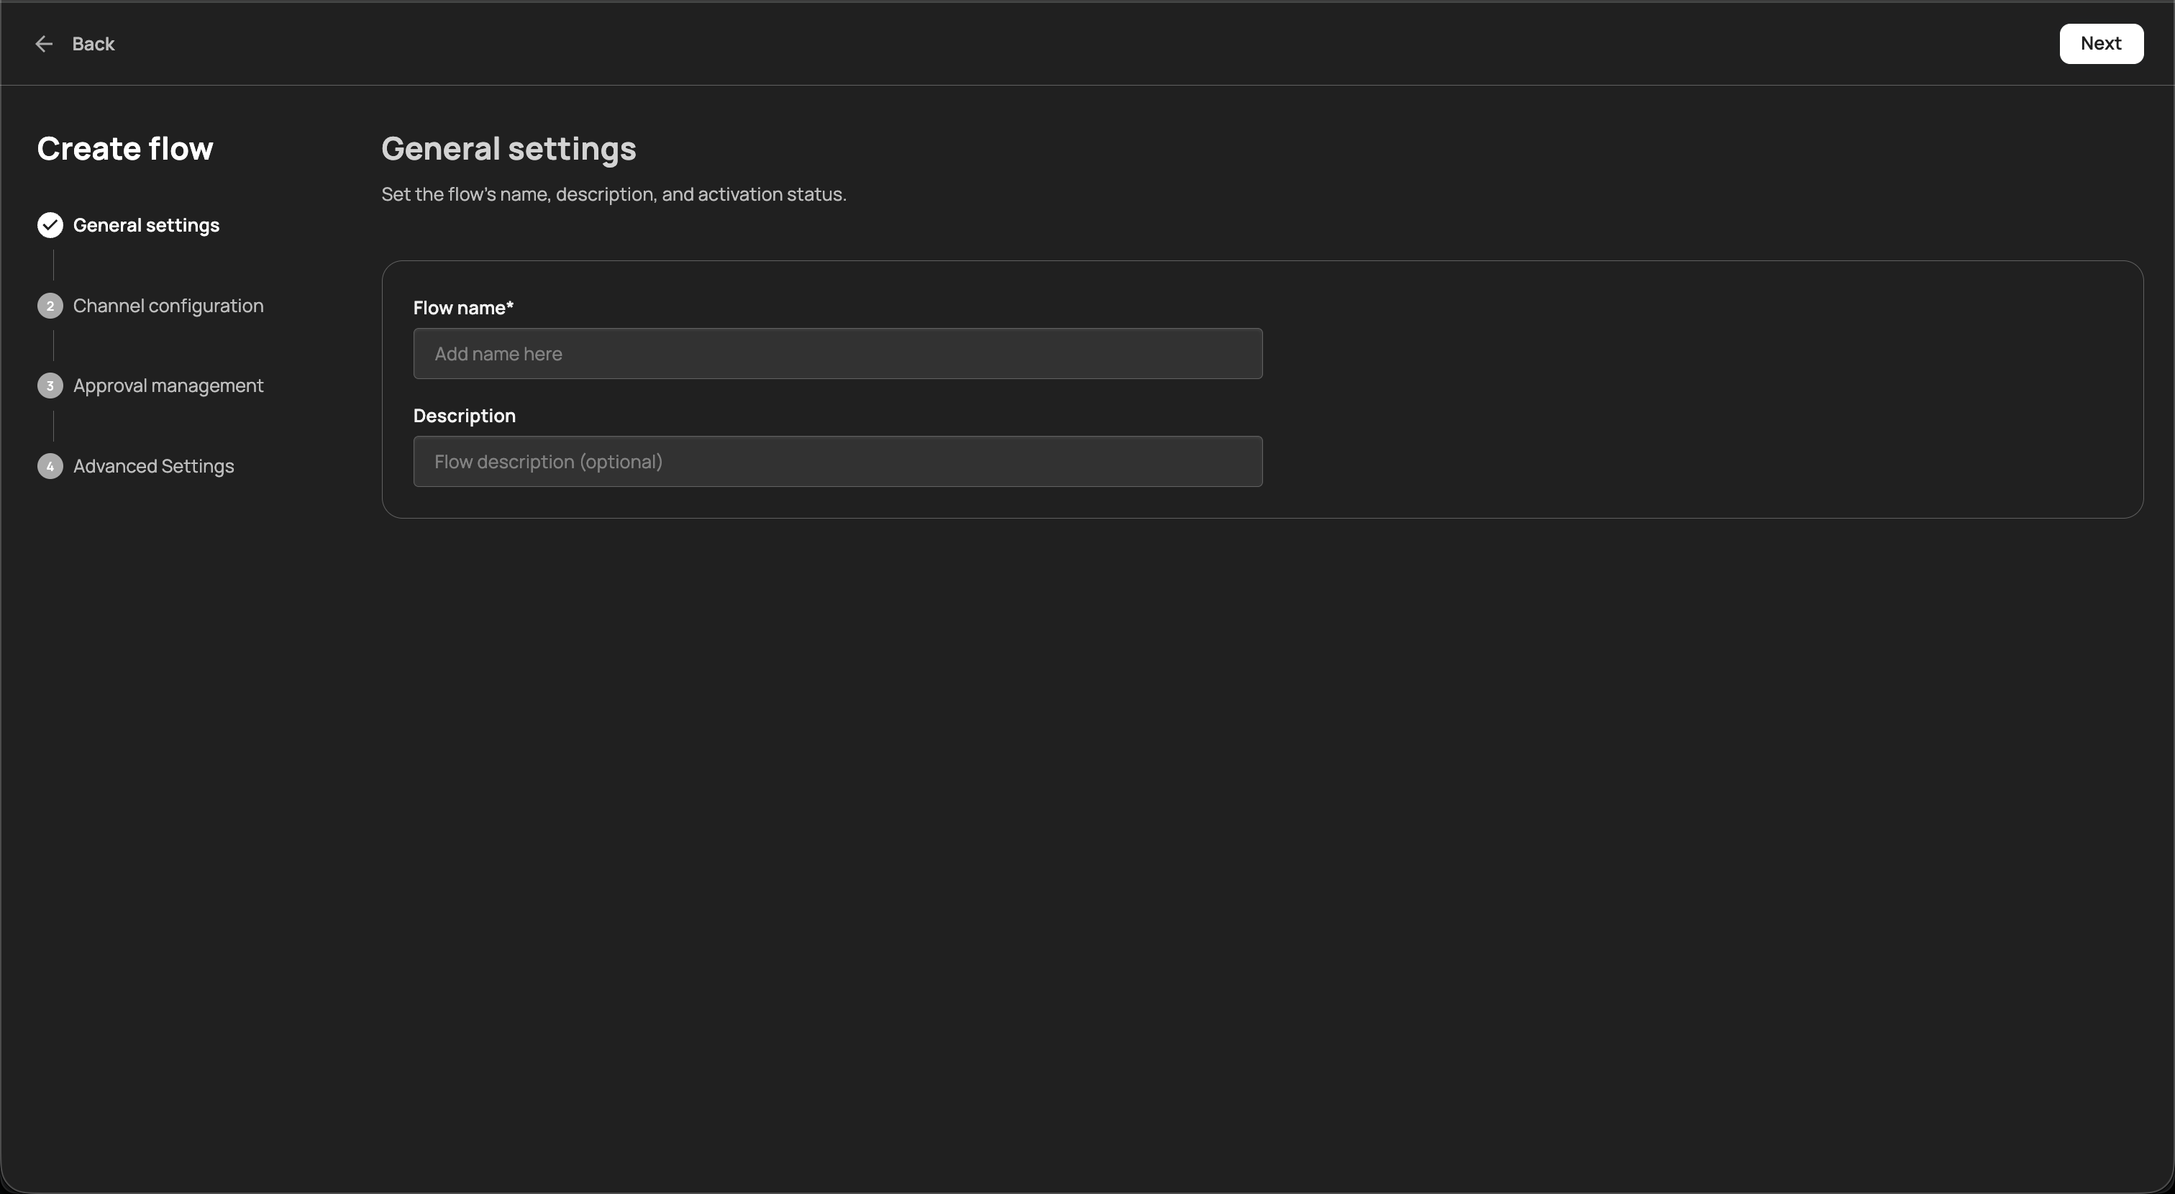
Task: Click step circle 4 for Advanced Settings
Action: coord(49,466)
